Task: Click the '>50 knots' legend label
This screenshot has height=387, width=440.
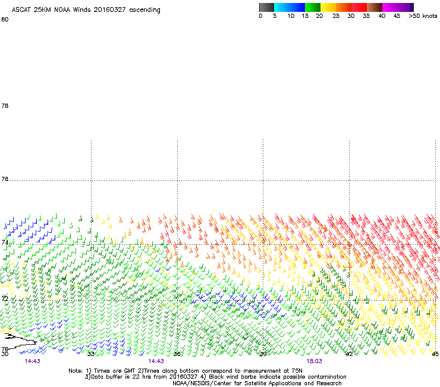Action: tap(423, 16)
